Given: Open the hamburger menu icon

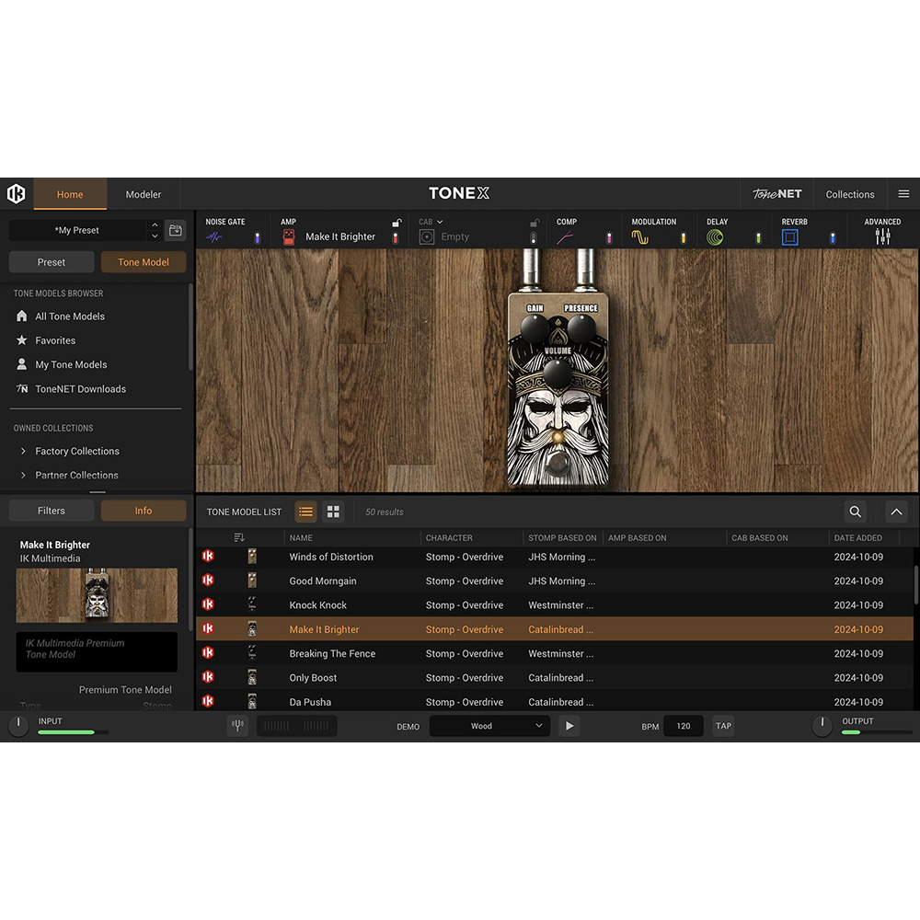Looking at the screenshot, I should 903,193.
